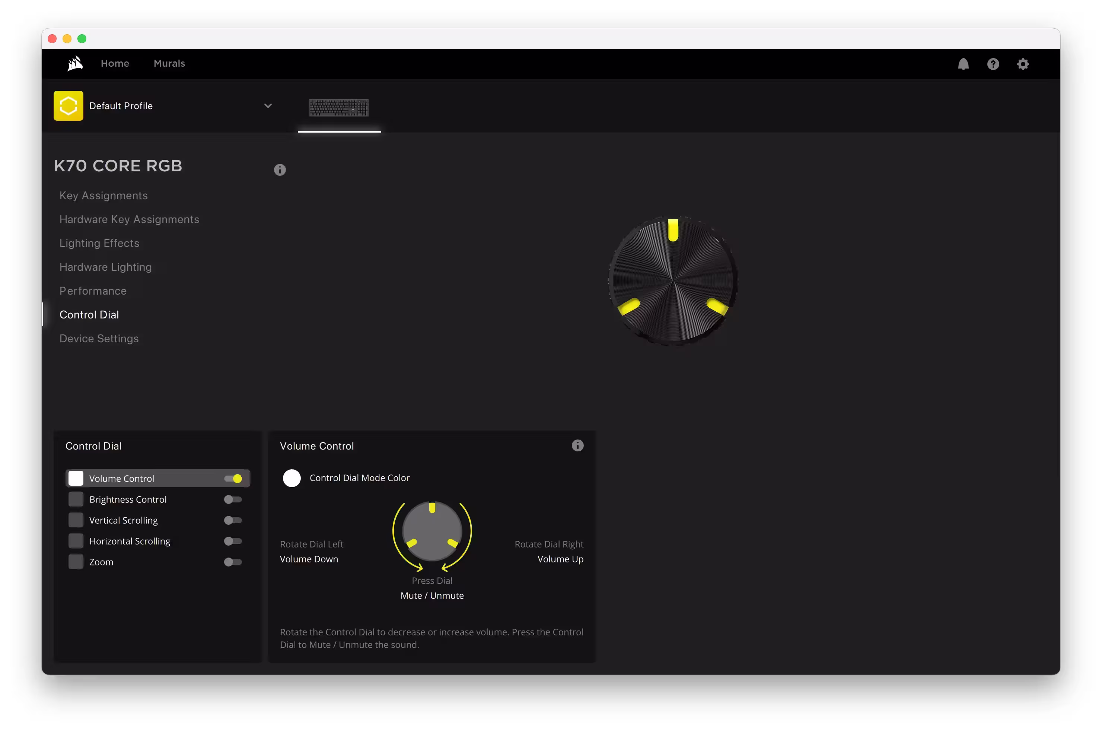The image size is (1102, 730).
Task: Click the Corsair sails logo icon
Action: click(75, 63)
